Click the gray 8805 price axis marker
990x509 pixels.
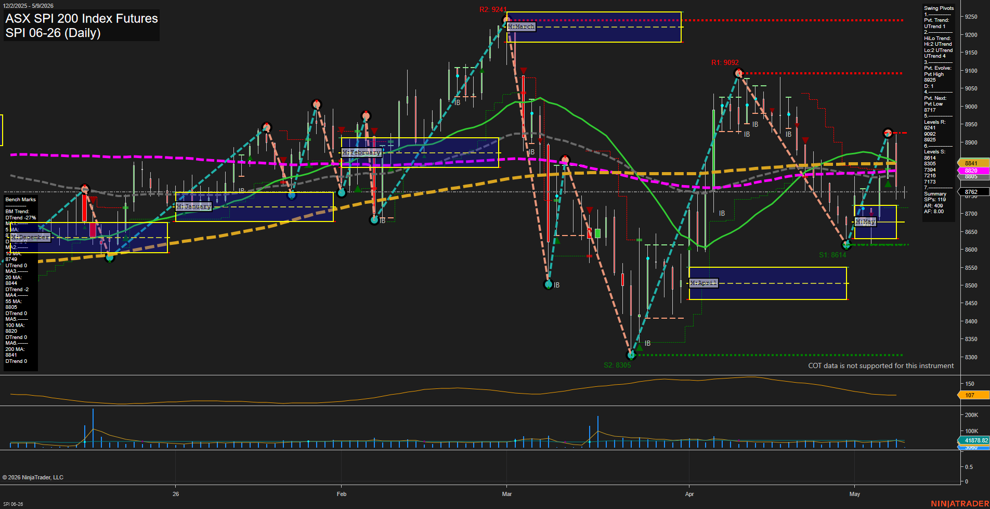click(x=973, y=177)
